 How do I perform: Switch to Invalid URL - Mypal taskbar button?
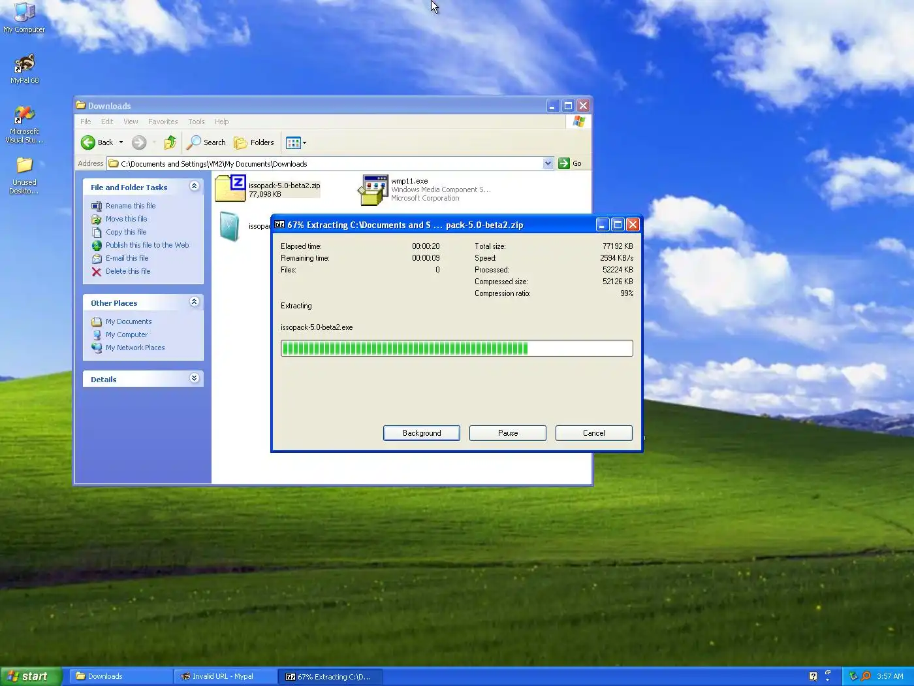(226, 676)
